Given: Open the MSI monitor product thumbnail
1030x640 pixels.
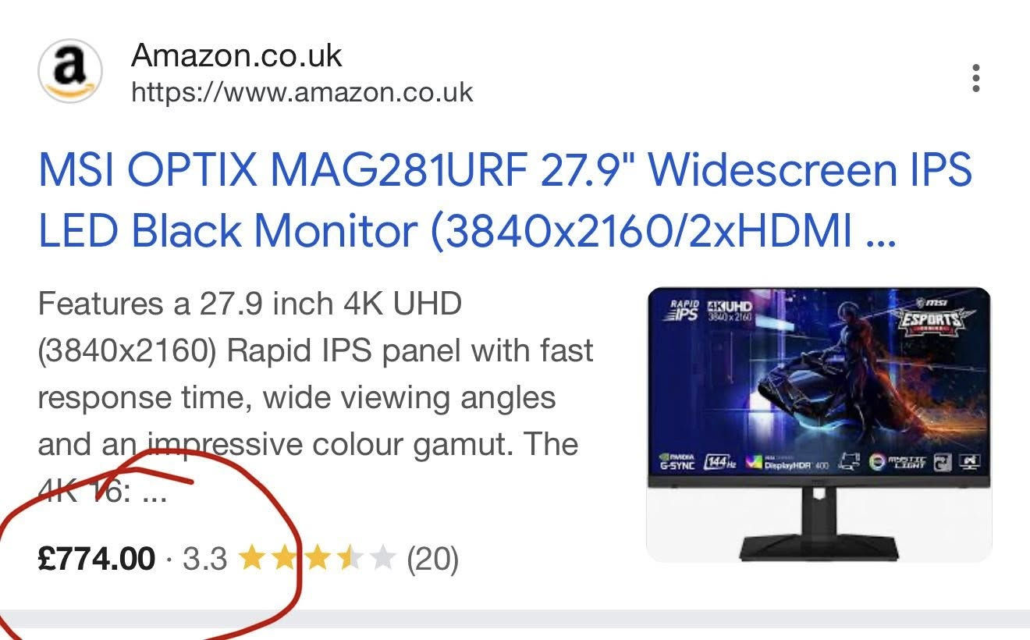Looking at the screenshot, I should 819,425.
